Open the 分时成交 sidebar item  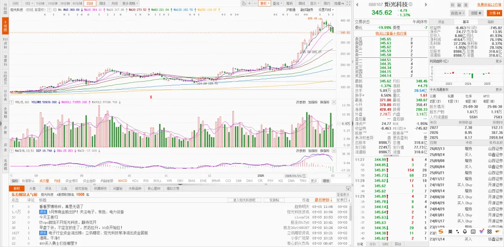click(5, 78)
